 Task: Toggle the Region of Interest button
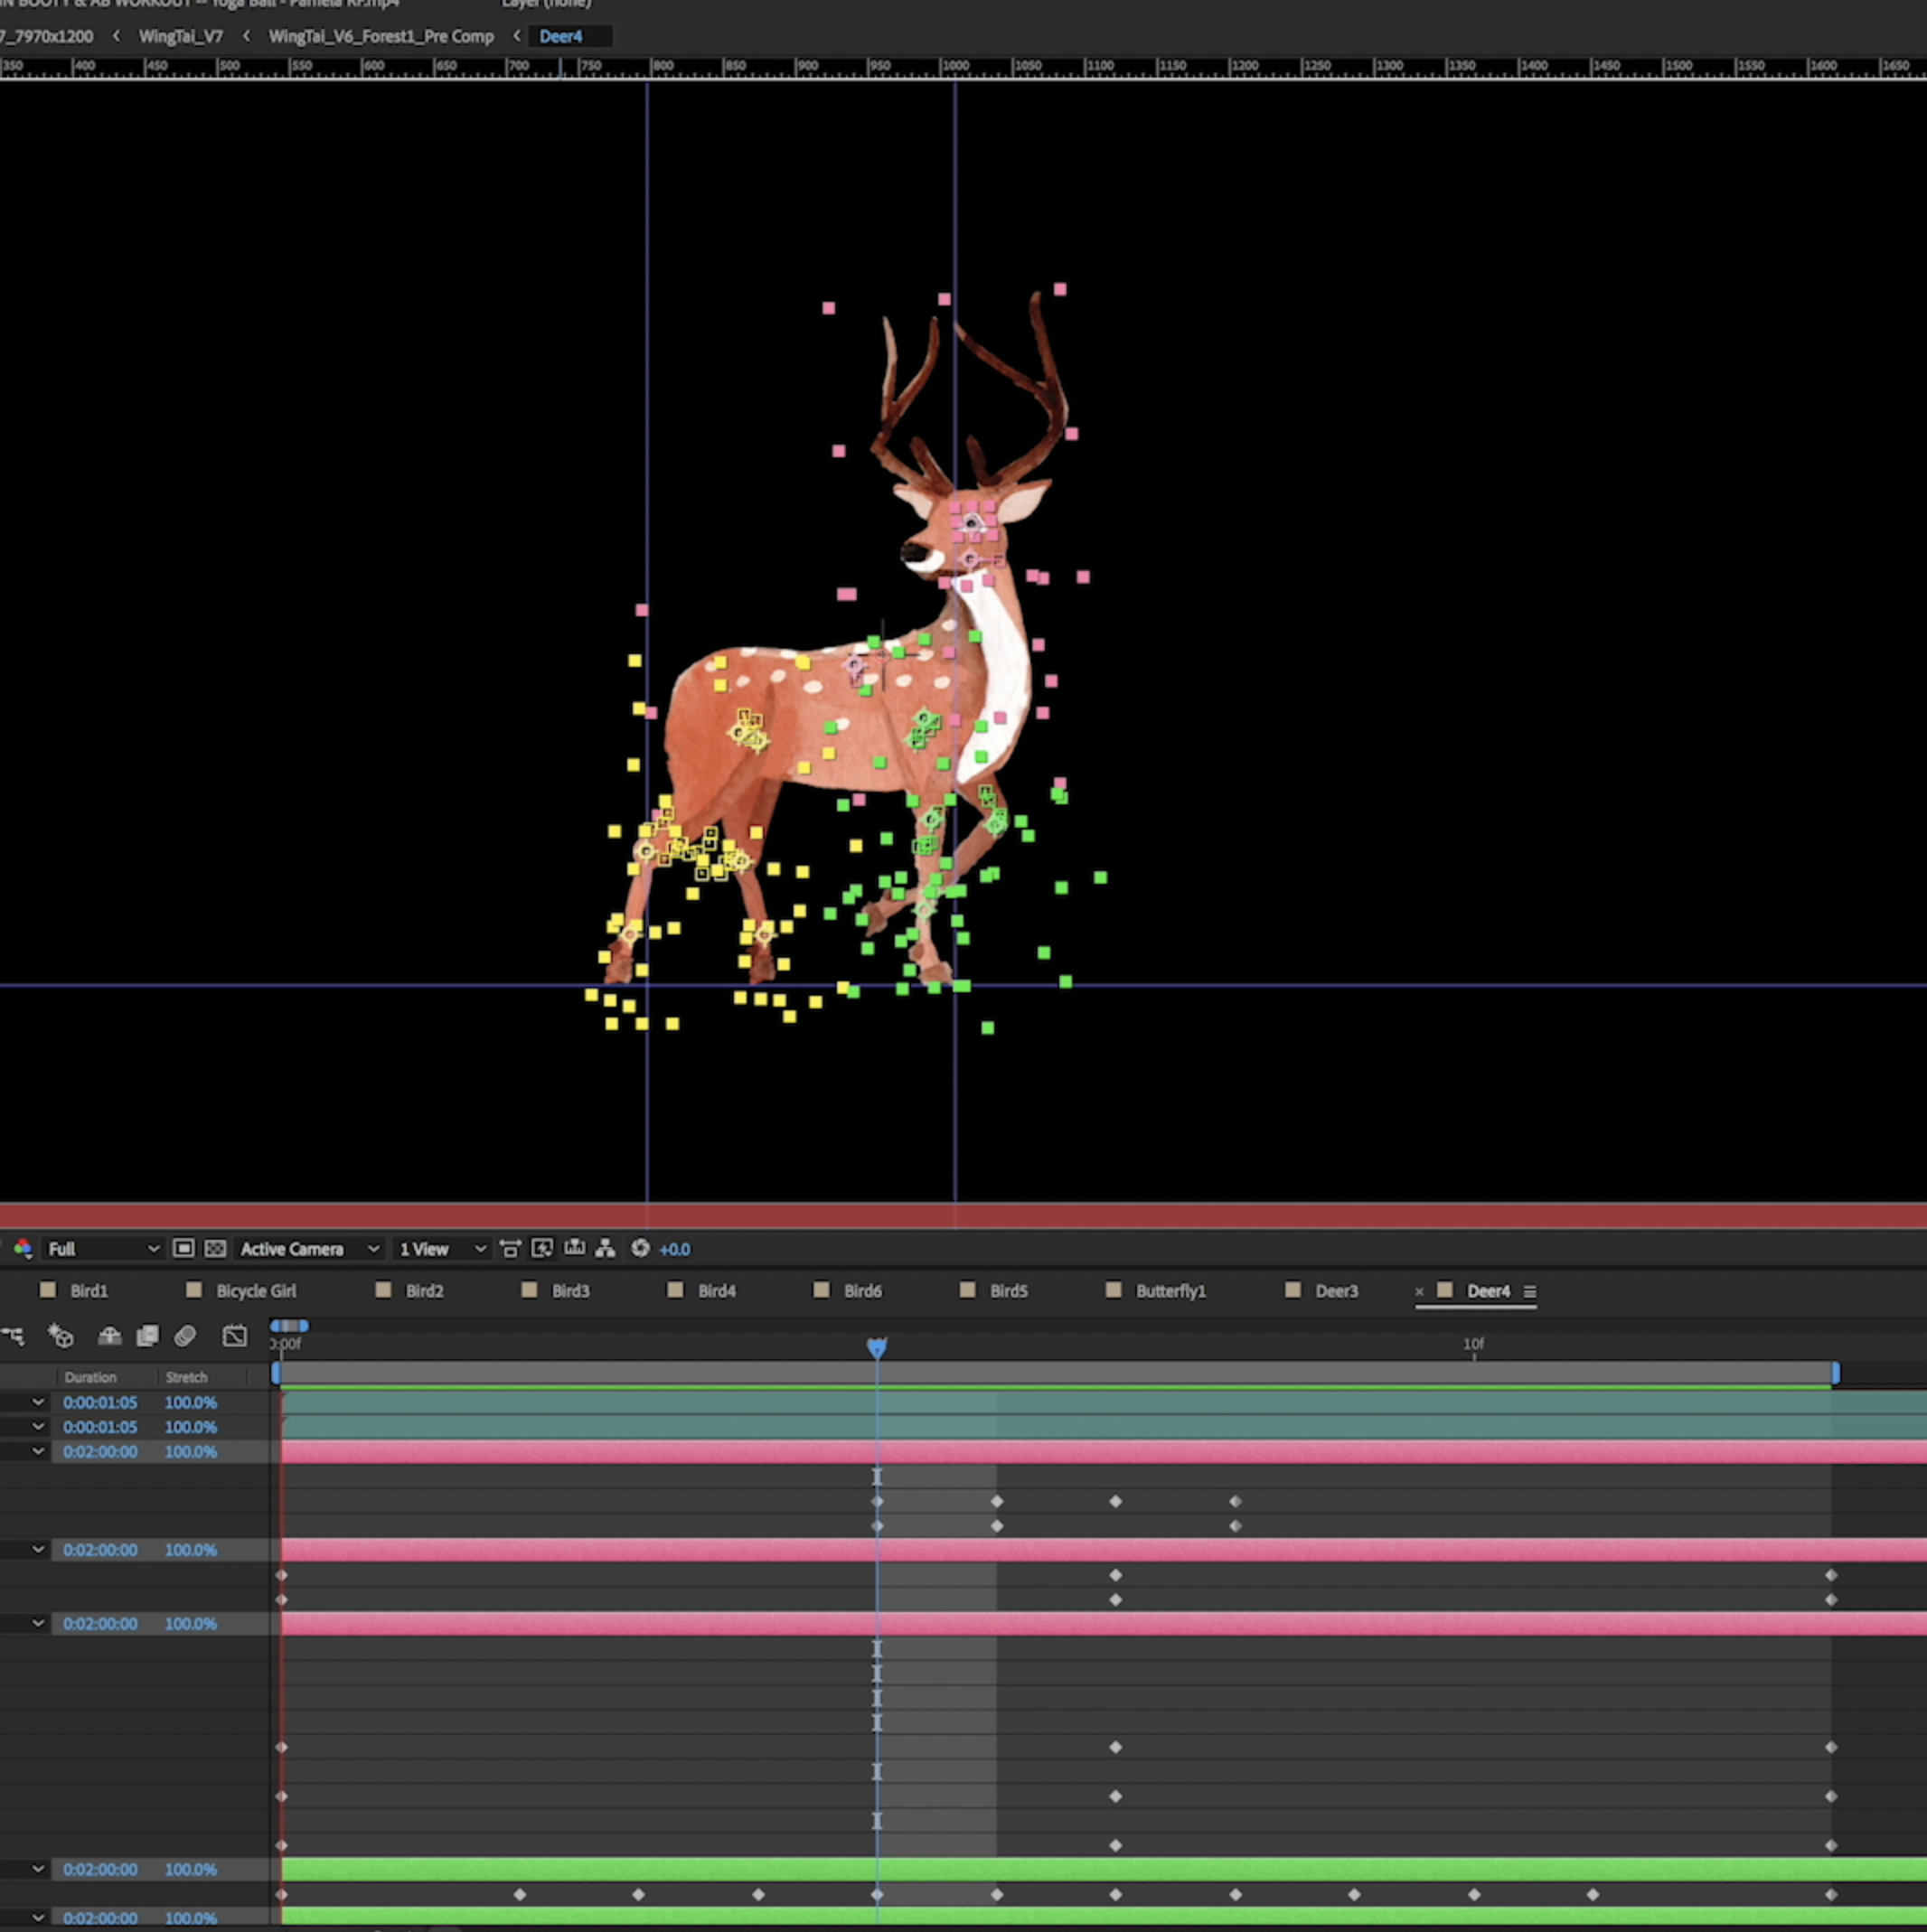point(183,1248)
